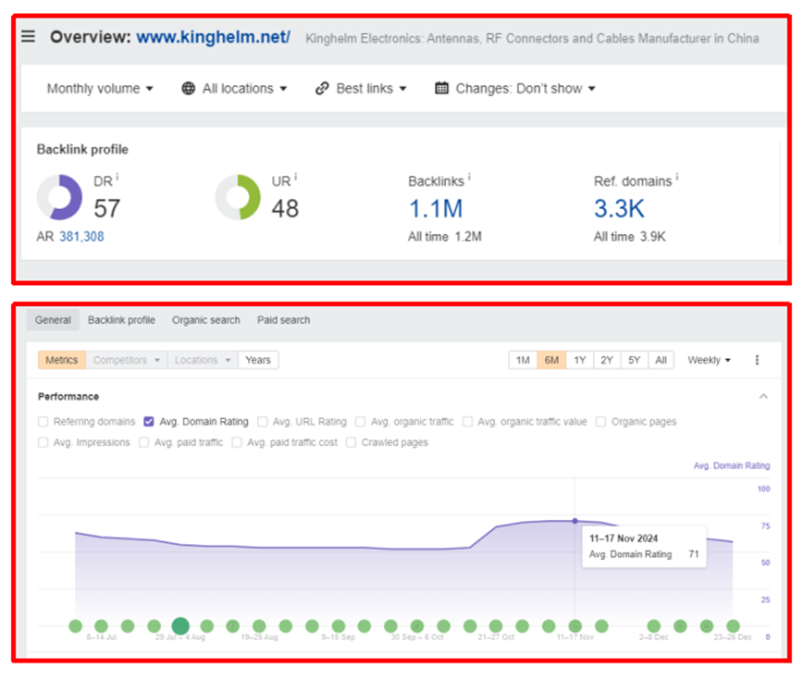
Task: Uncheck the Avg. Domain Rating checkbox
Action: point(149,422)
